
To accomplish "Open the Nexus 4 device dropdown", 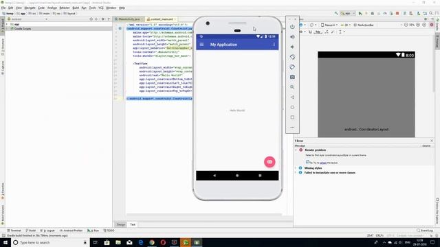I will pyautogui.click(x=329, y=25).
